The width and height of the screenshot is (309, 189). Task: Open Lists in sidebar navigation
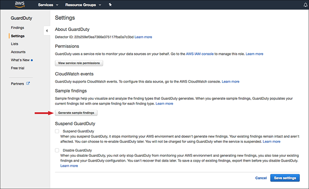point(14,44)
